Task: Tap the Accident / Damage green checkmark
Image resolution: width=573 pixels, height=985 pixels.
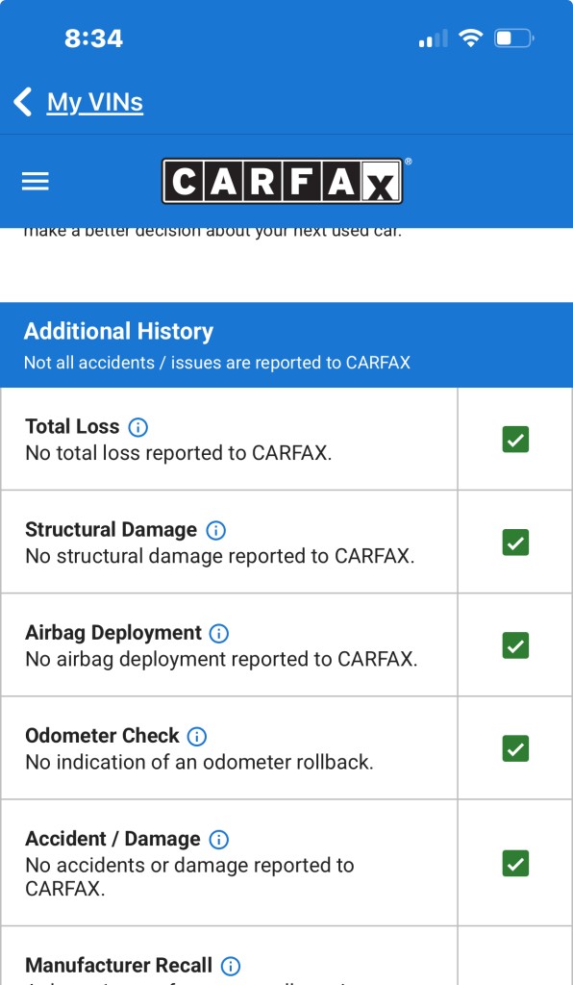Action: pyautogui.click(x=515, y=864)
